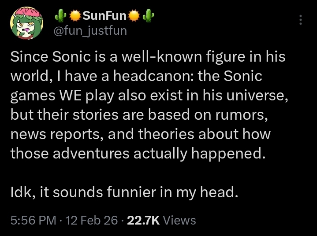Open the three-dot more options menu
Screen dimensions: 317x236
(x=300, y=20)
